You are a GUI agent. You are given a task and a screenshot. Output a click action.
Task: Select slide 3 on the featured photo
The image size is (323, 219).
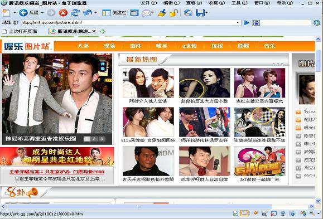102,139
